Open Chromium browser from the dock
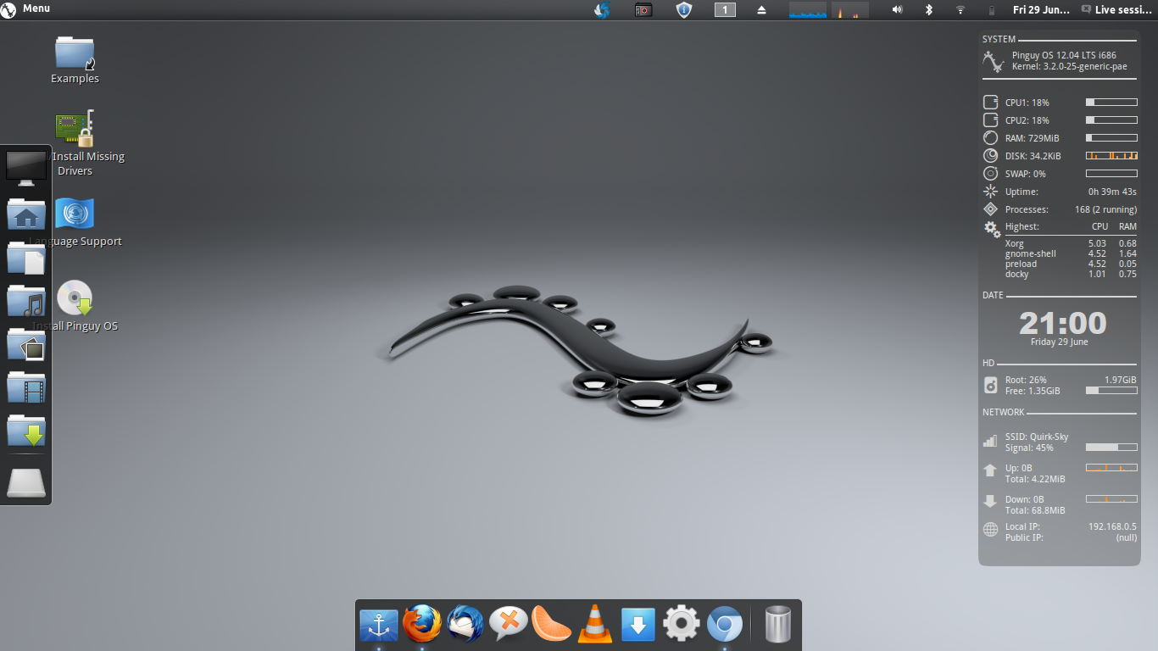The image size is (1158, 651). [x=725, y=625]
